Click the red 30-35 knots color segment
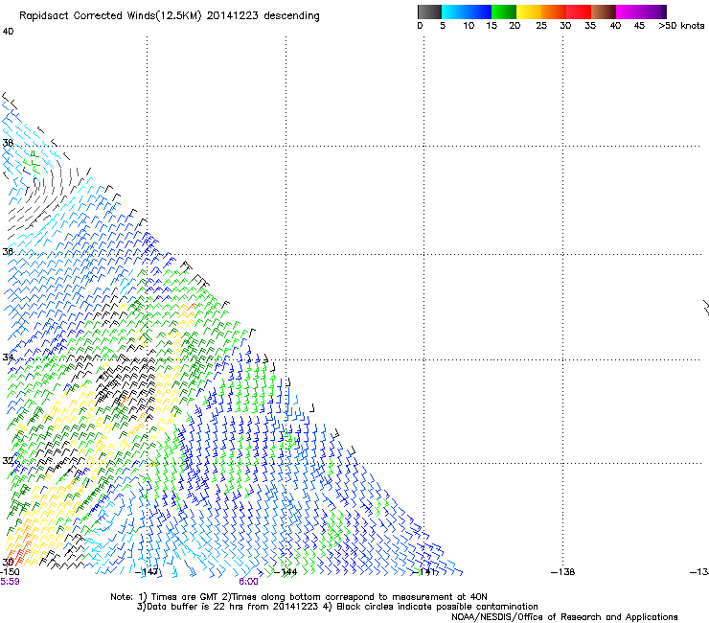 [x=579, y=12]
